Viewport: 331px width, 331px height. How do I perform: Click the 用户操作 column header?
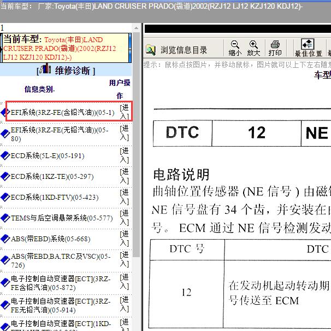click(120, 89)
